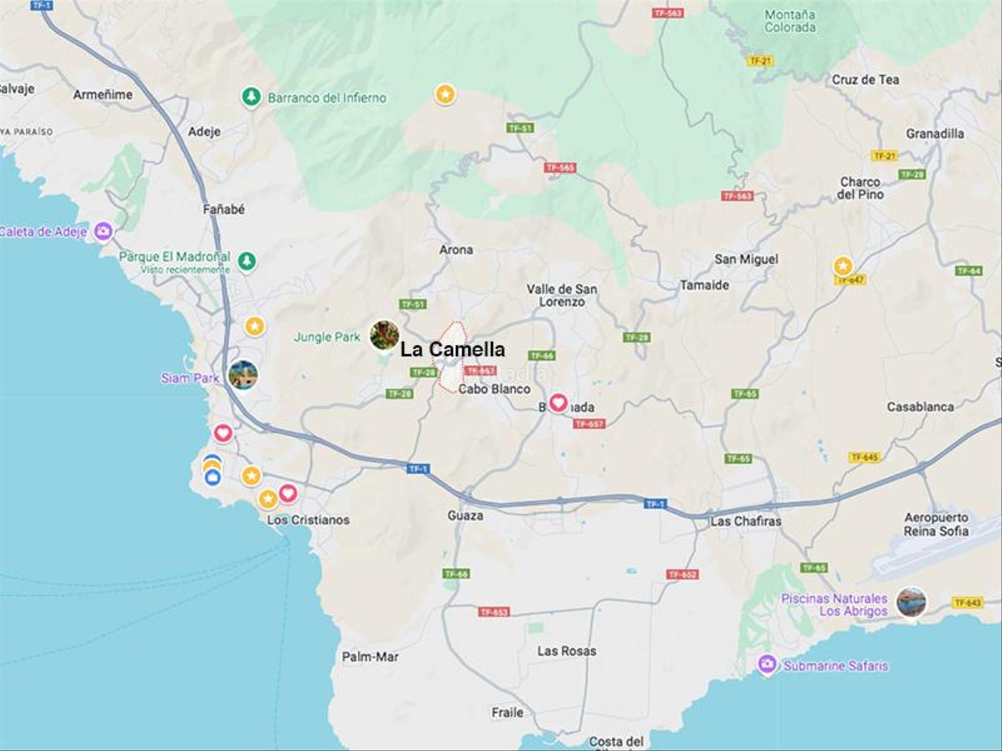Click the Piscinas Naturales Los Abrigos photo

pyautogui.click(x=911, y=602)
